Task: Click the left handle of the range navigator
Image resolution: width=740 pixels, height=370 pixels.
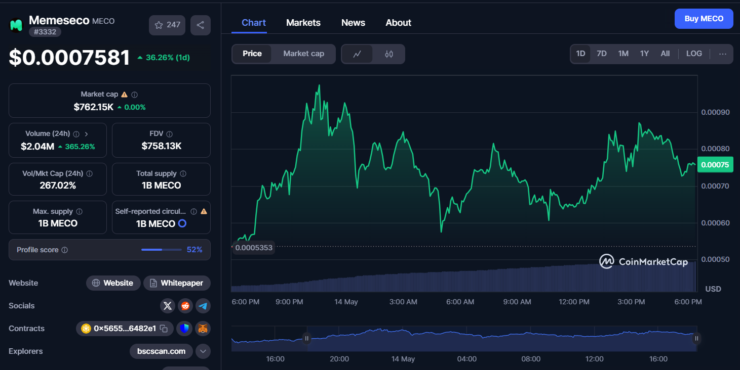Action: [306, 339]
